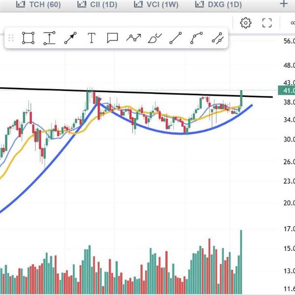The height and width of the screenshot is (295, 295).
Task: Toggle fullscreen chart mode
Action: 267,23
